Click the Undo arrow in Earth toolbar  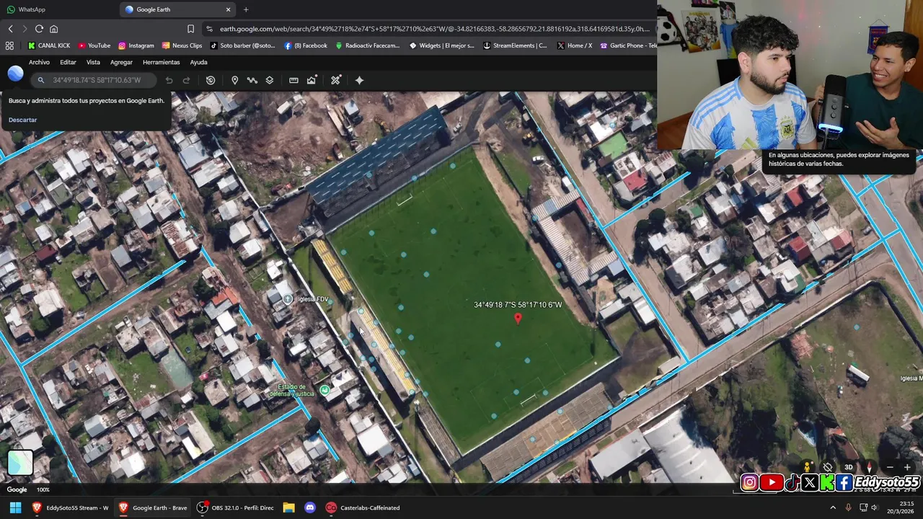(169, 80)
